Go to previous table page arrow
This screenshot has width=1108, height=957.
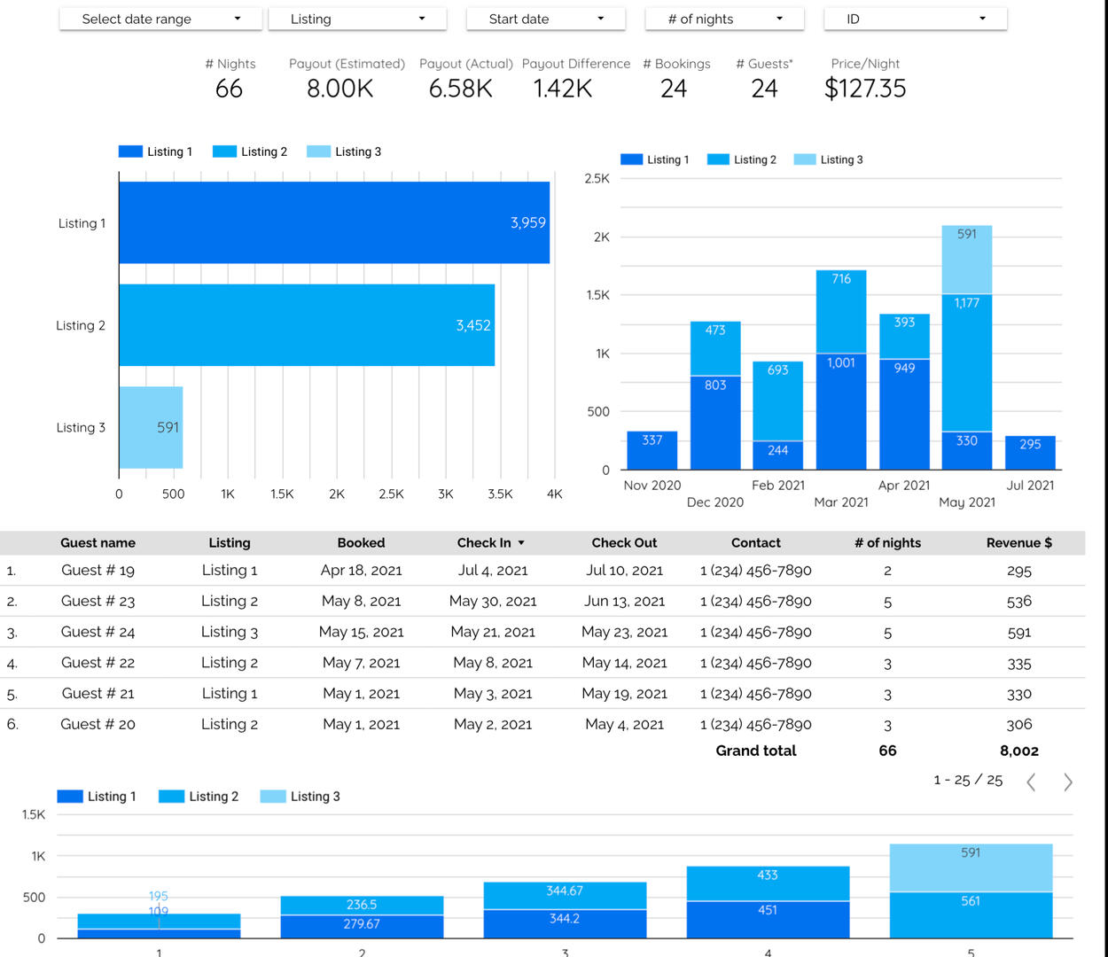(1031, 782)
